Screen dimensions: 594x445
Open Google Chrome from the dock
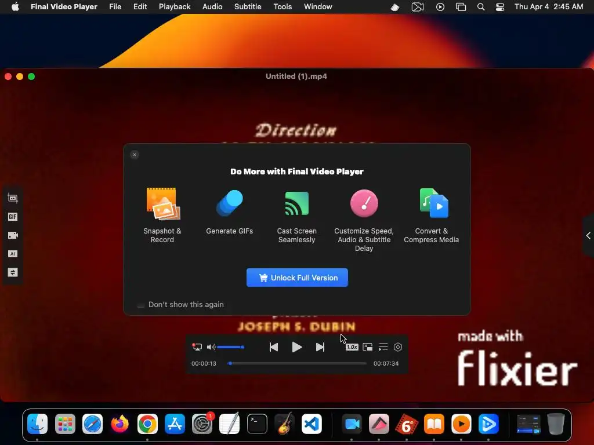[x=147, y=424]
